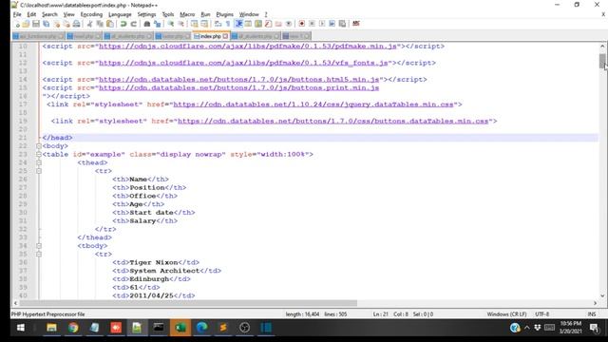This screenshot has height=342, width=608.
Task: Click the 'Tiger Nixon' cell text on line 36
Action: 154,262
